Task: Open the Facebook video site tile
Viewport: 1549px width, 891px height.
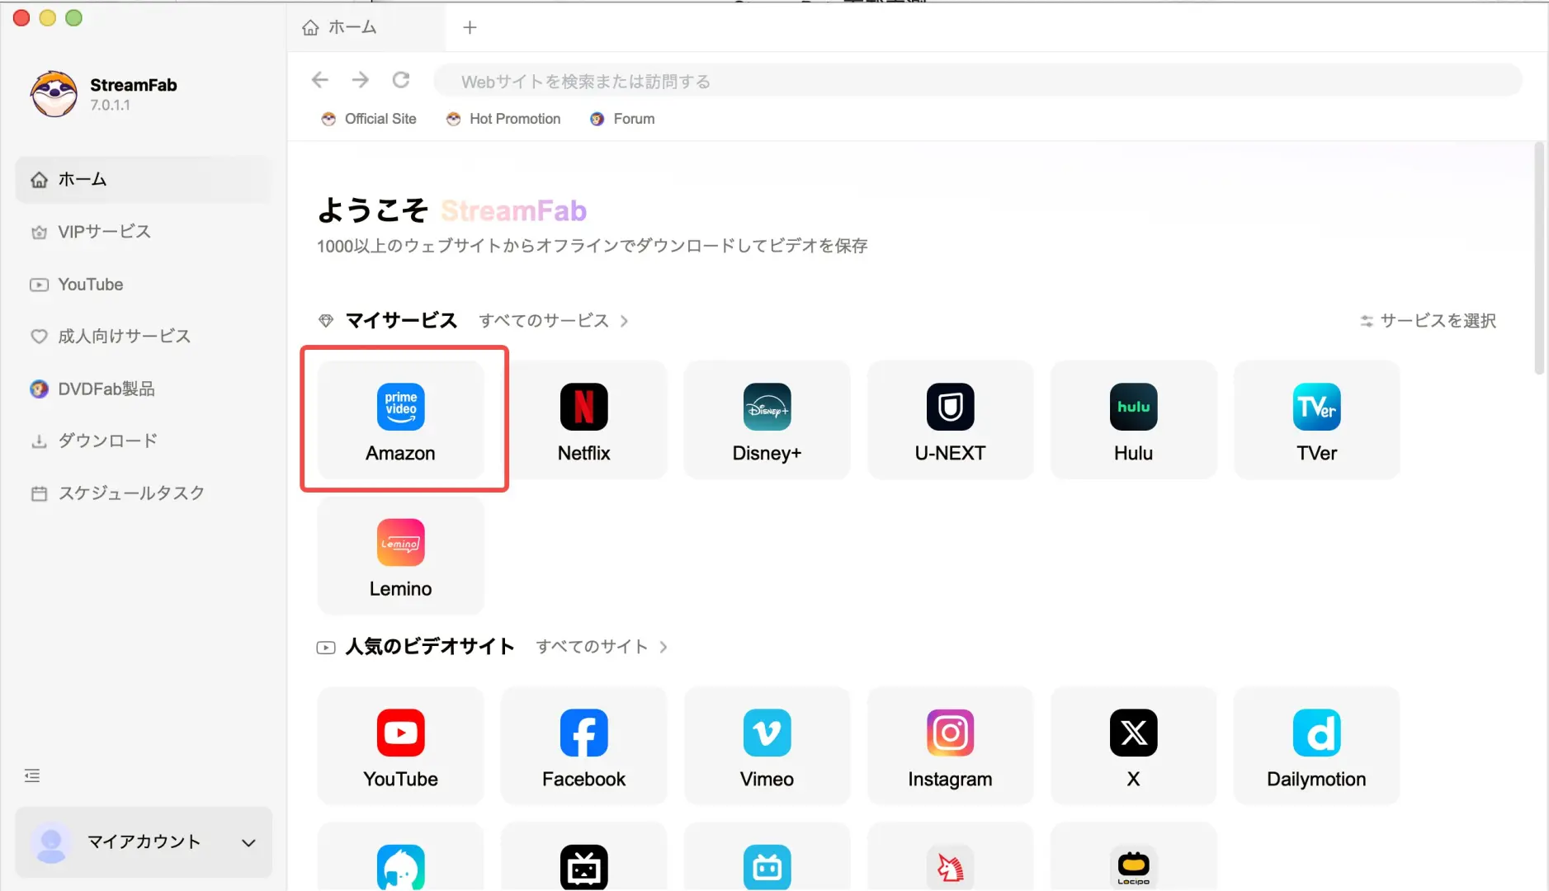Action: [x=583, y=746]
